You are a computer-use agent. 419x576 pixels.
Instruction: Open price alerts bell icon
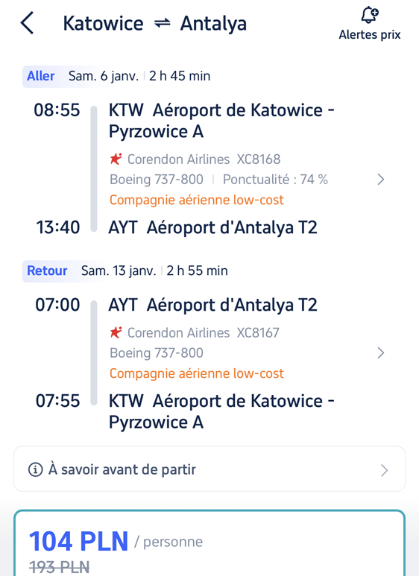pos(369,15)
